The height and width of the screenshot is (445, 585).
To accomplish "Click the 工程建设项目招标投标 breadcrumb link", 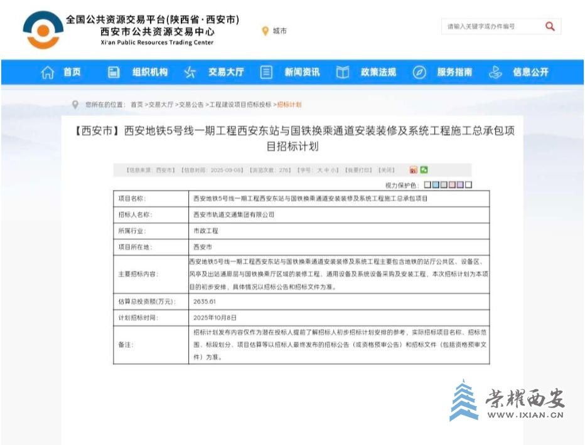I will (x=240, y=105).
